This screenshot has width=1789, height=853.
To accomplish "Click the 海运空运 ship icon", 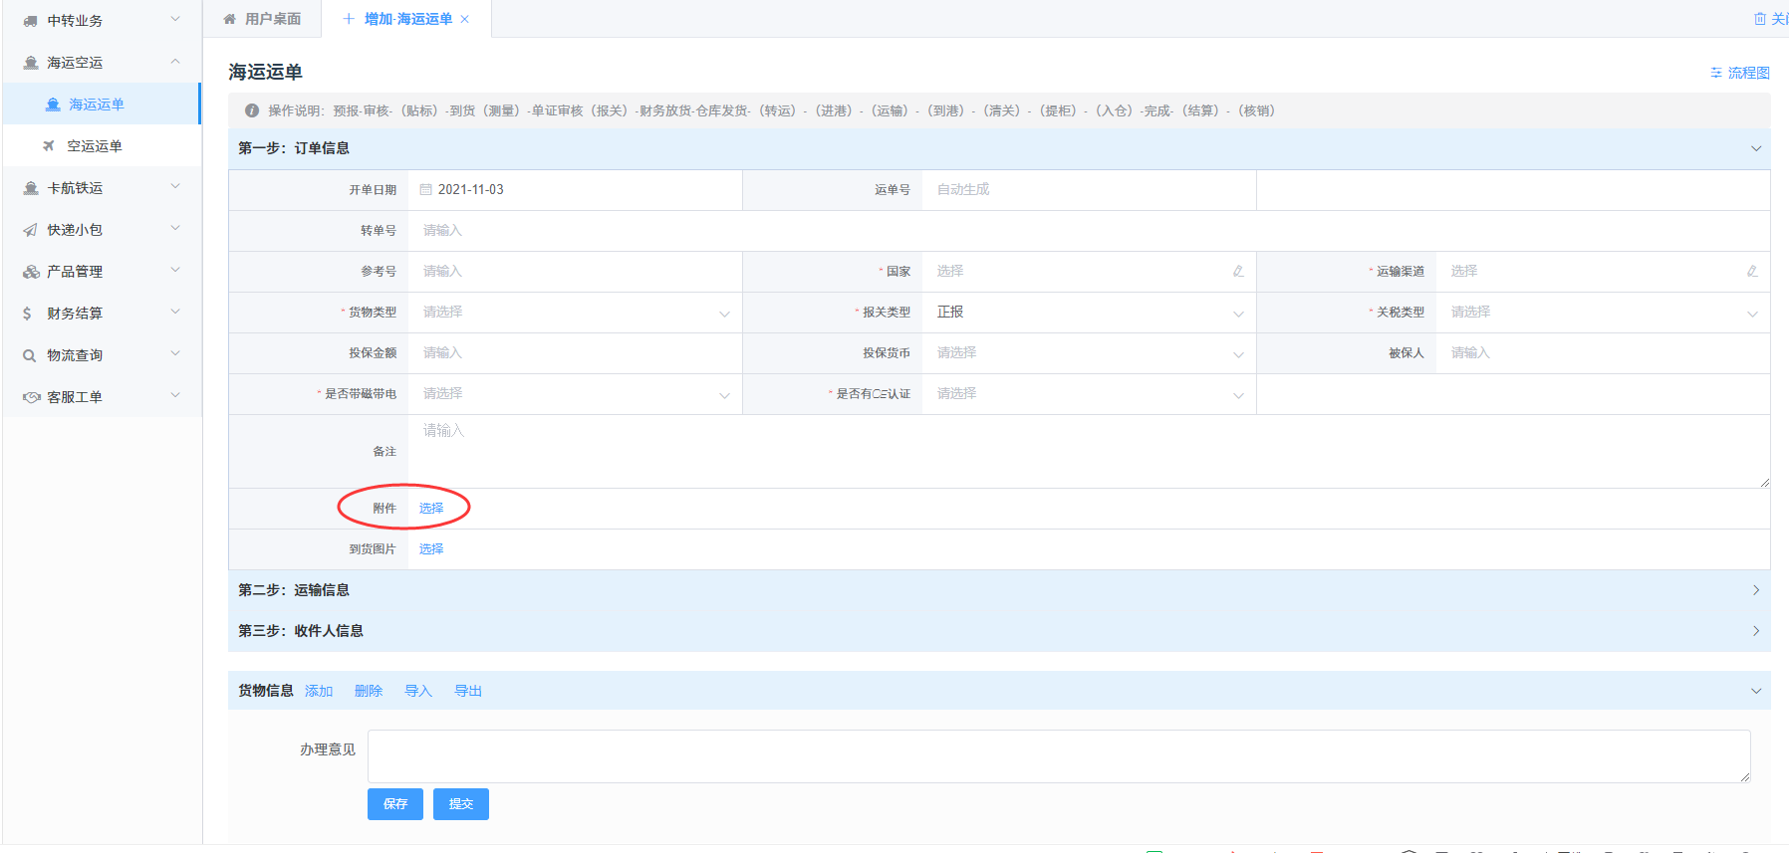I will tap(30, 63).
